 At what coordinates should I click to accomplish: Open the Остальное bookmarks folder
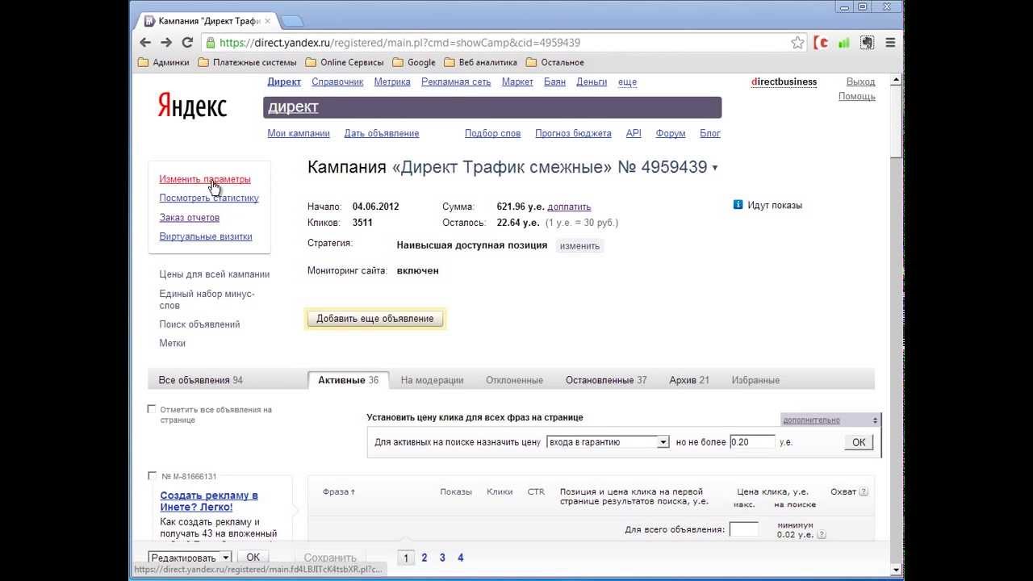[x=554, y=62]
